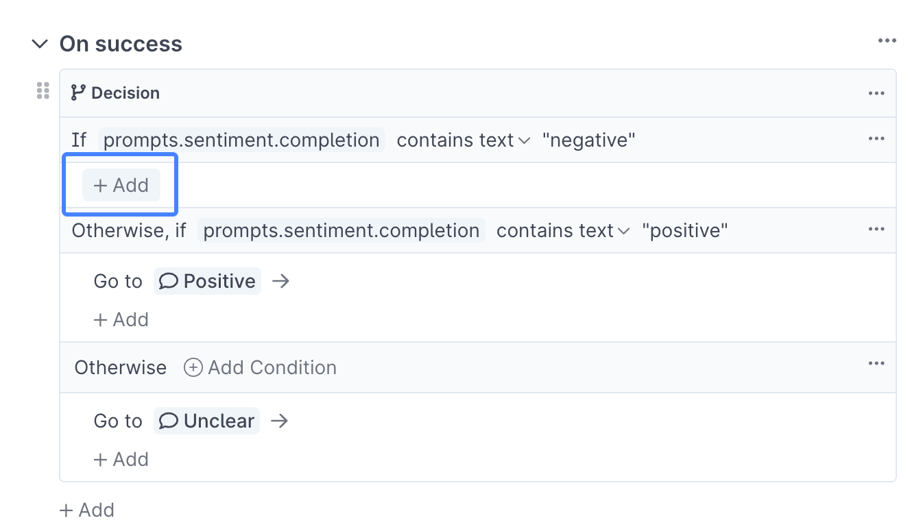Click Add below Go to Unclear

121,459
